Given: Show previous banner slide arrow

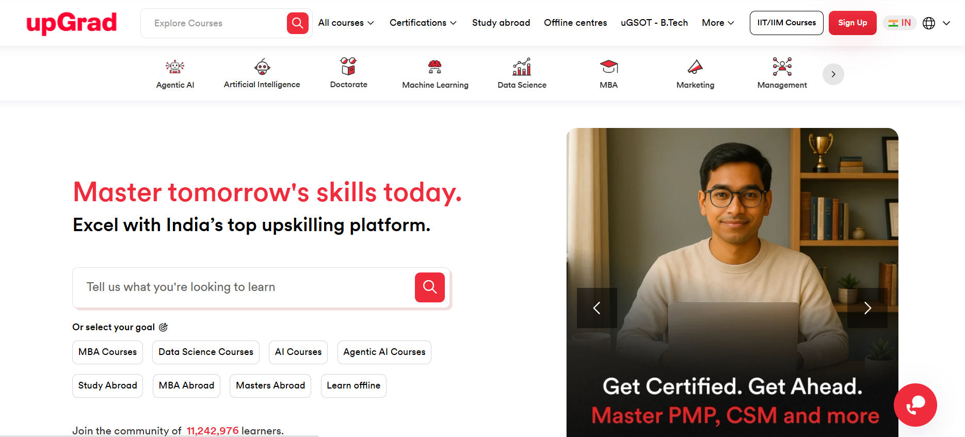Looking at the screenshot, I should coord(597,308).
